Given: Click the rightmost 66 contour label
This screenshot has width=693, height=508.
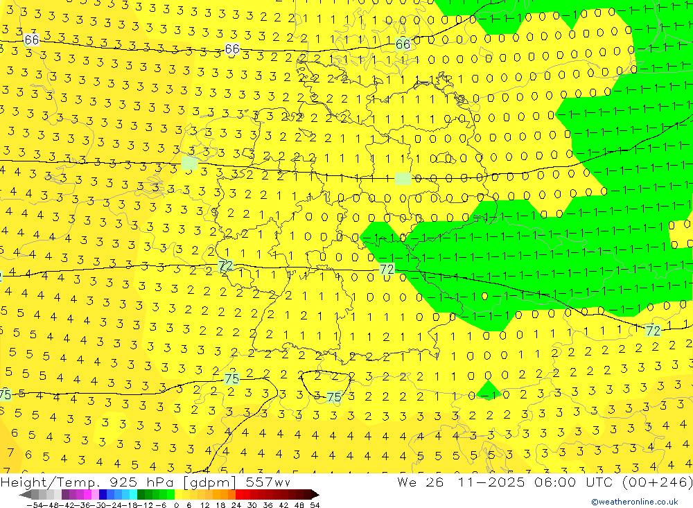Looking at the screenshot, I should 403,44.
